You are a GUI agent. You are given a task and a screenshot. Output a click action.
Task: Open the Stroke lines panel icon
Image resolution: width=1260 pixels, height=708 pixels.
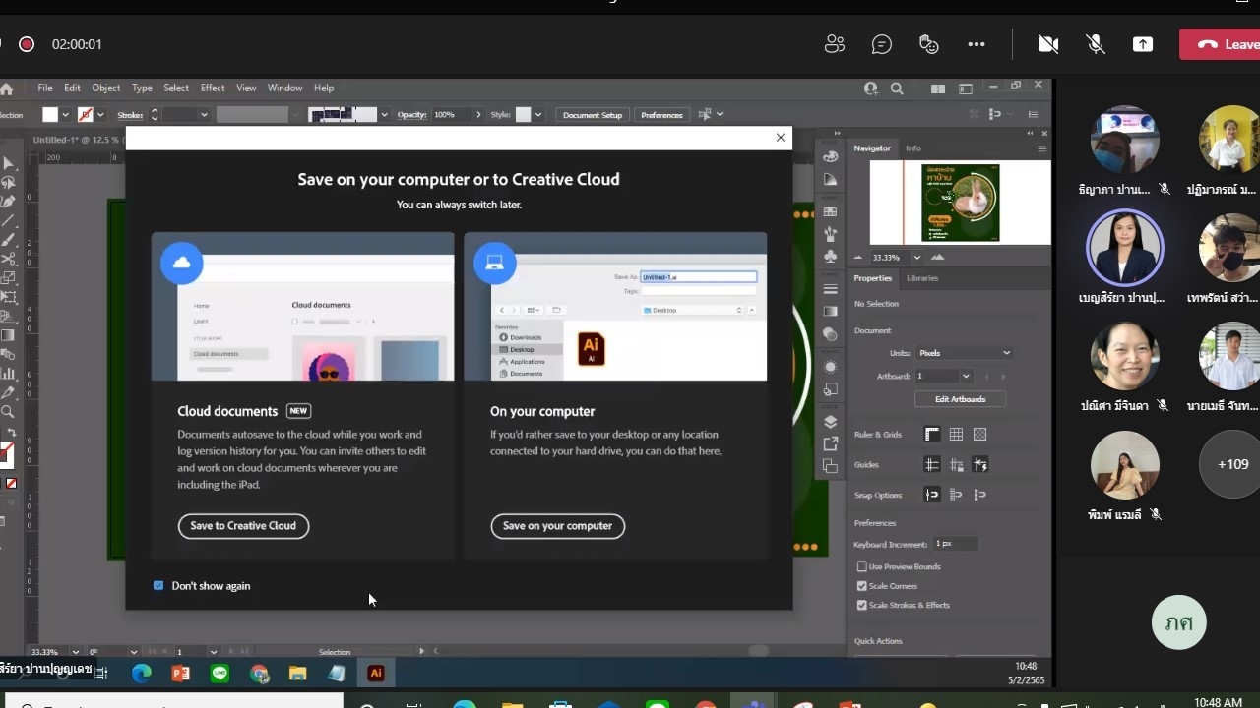tap(831, 289)
